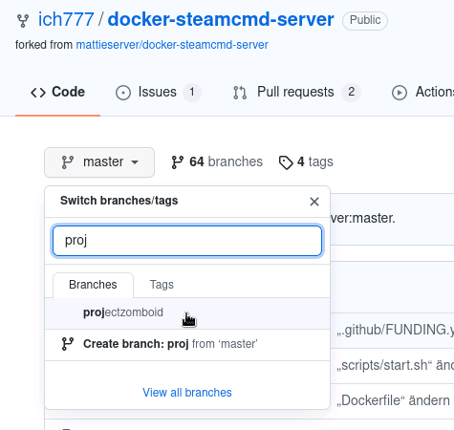Image resolution: width=454 pixels, height=430 pixels.
Task: Click the tag icon beside 4 tags
Action: (286, 162)
